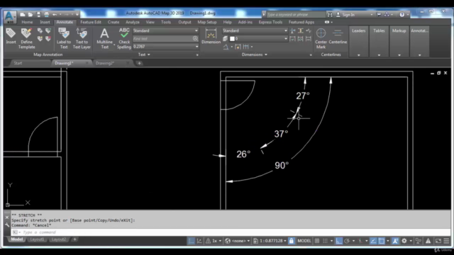Click the Help question mark icon
Screen dimensions: 454x255
coord(402,14)
